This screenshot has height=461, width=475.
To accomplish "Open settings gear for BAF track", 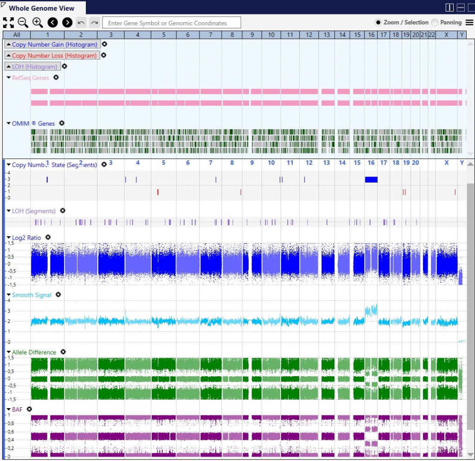I will [29, 409].
